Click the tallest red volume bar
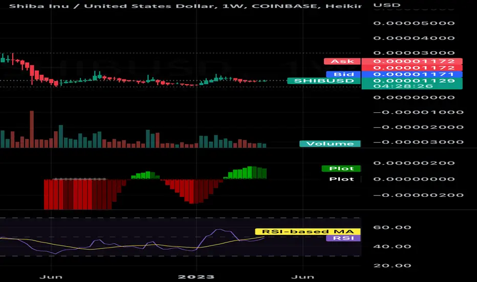This screenshot has height=282, width=477. [32, 129]
